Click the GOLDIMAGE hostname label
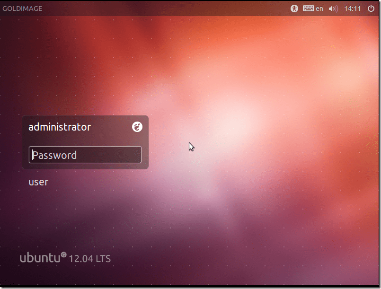This screenshot has width=381, height=289. click(x=22, y=9)
